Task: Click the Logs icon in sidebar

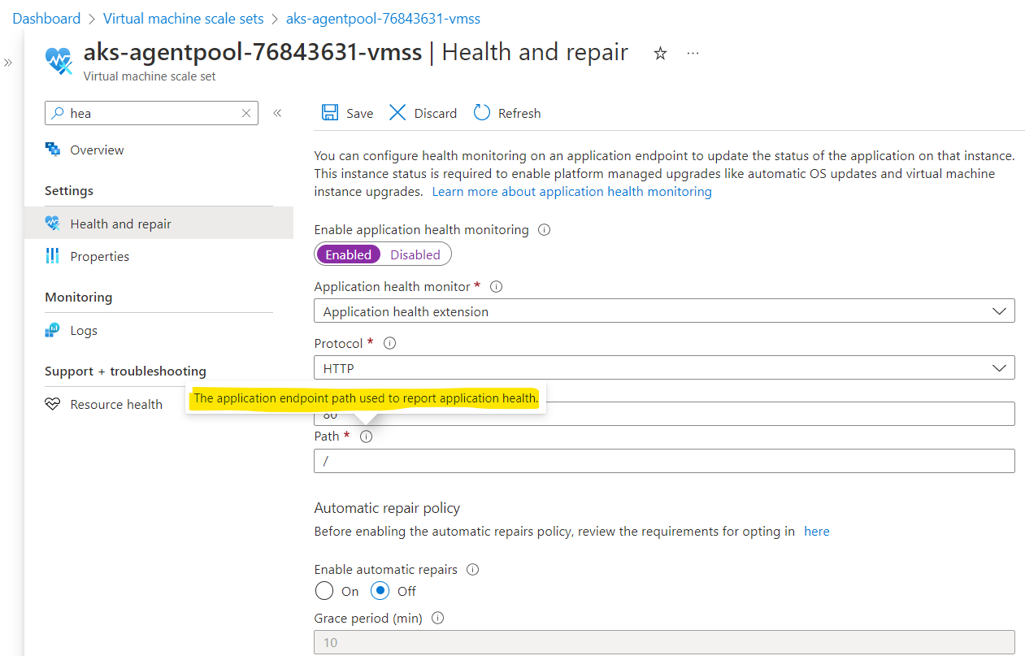Action: click(x=53, y=330)
